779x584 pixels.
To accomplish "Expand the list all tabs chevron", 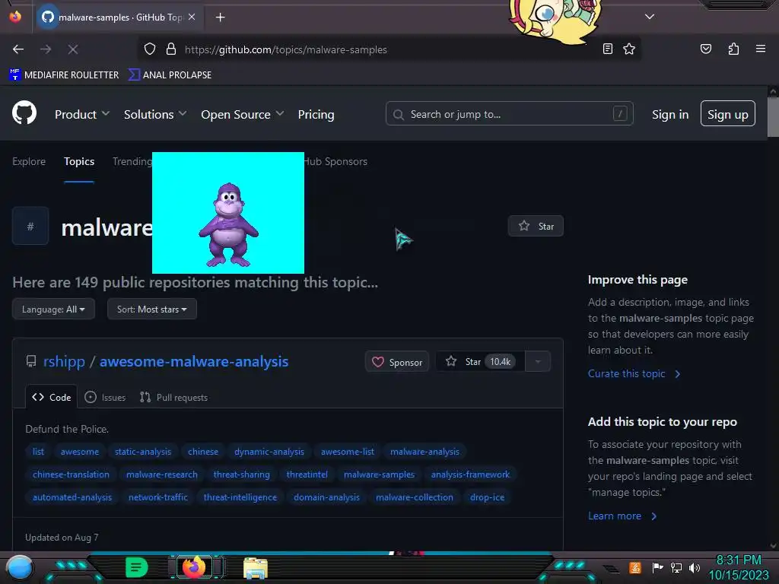I will coord(650,17).
